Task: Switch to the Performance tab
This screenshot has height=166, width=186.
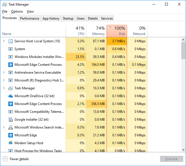Action: coord(30,18)
